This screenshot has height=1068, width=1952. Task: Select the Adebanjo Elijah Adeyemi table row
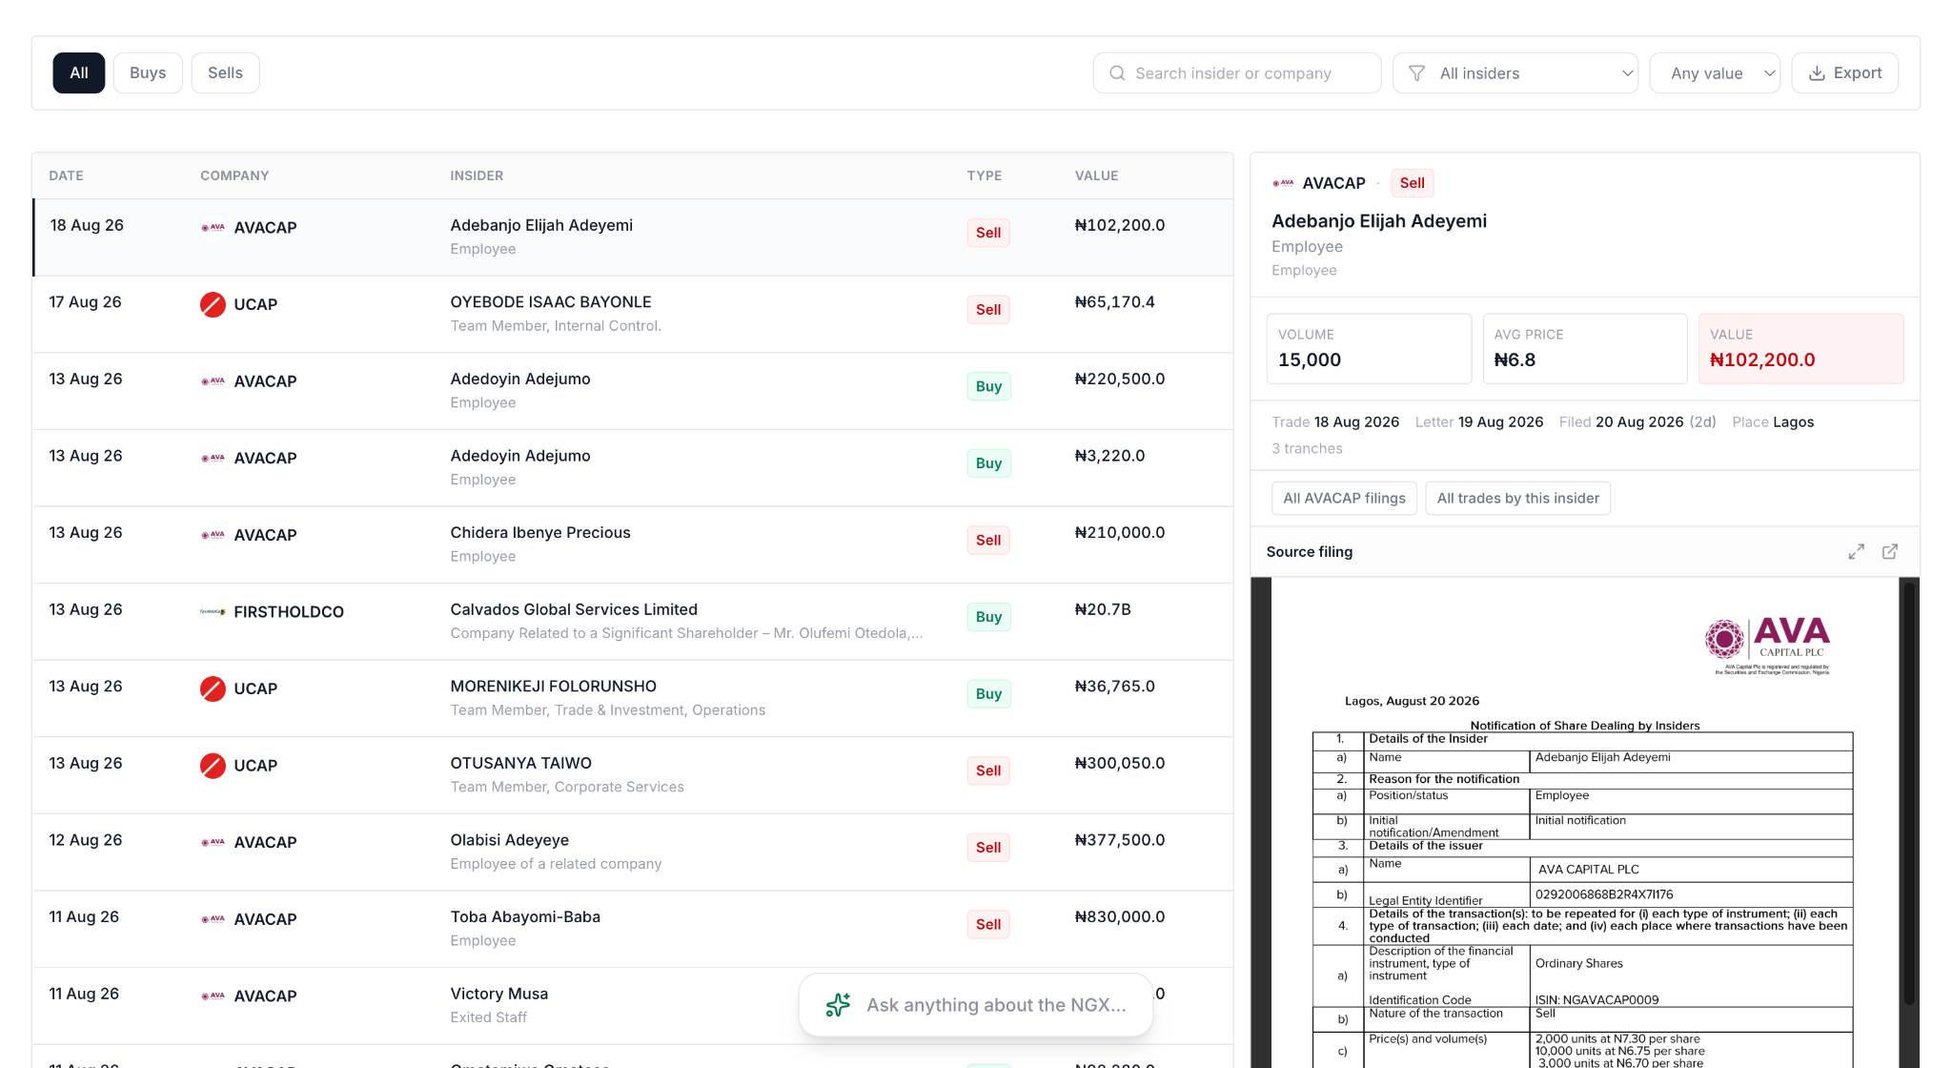[x=633, y=237]
